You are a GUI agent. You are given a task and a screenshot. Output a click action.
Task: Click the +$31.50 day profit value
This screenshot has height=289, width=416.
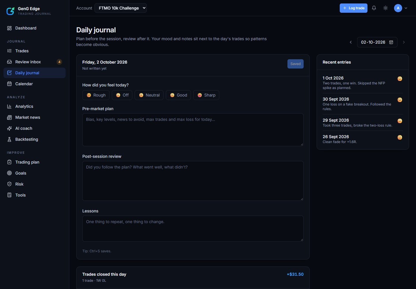(295, 274)
